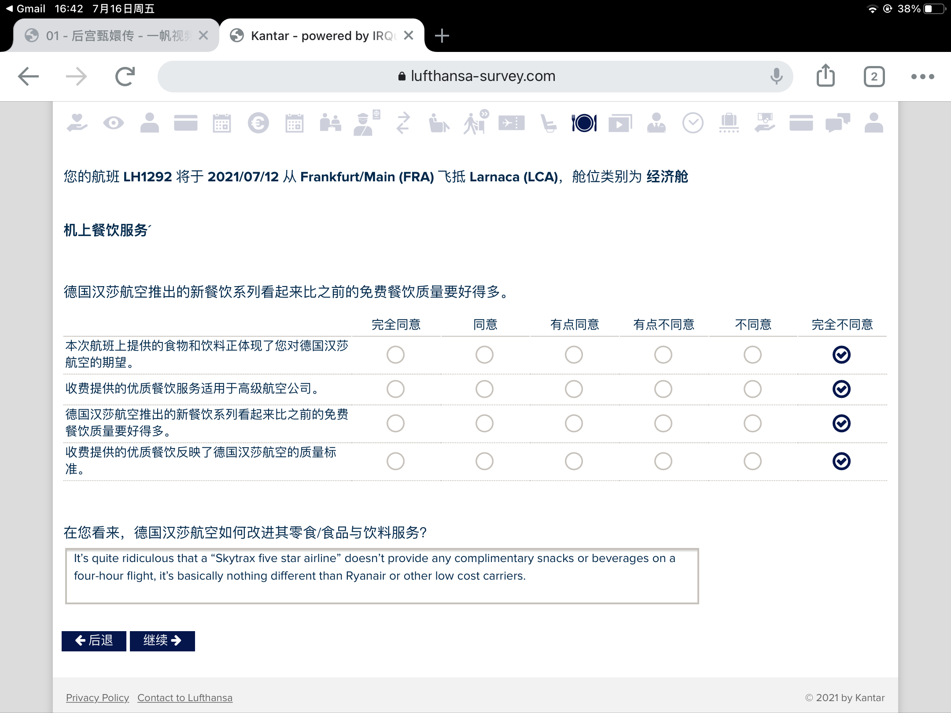Click the 机上餐饮服务 section heading
This screenshot has height=713, width=951.
(x=107, y=231)
